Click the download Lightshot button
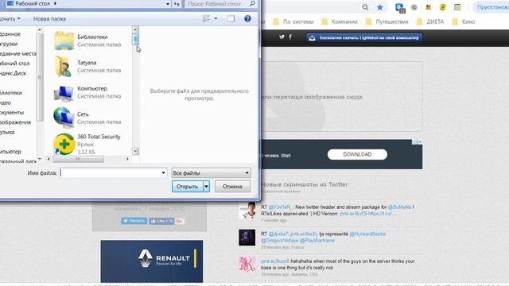The image size is (509, 286). point(364,38)
